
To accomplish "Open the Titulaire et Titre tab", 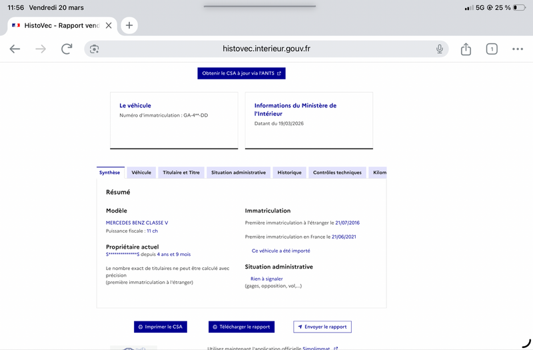I will [181, 173].
